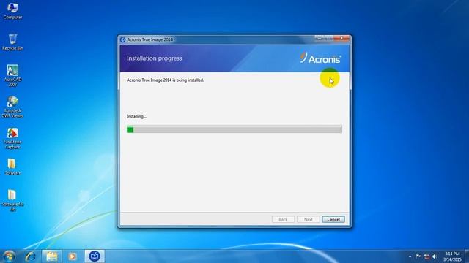Select the AutoCAD 2007 desktop shortcut
This screenshot has height=263, width=469.
pos(12,75)
